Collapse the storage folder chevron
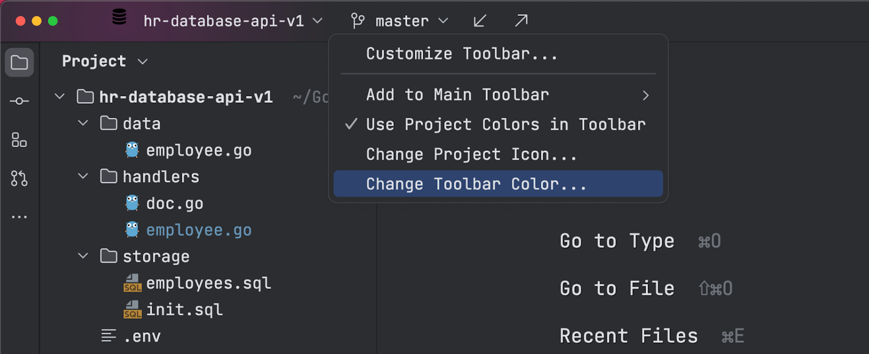Screen dimensions: 869x354 pos(83,256)
